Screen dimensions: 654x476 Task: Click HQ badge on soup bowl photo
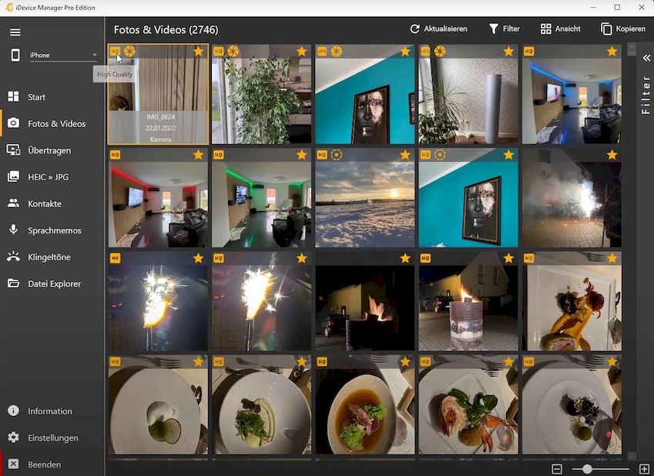click(322, 362)
